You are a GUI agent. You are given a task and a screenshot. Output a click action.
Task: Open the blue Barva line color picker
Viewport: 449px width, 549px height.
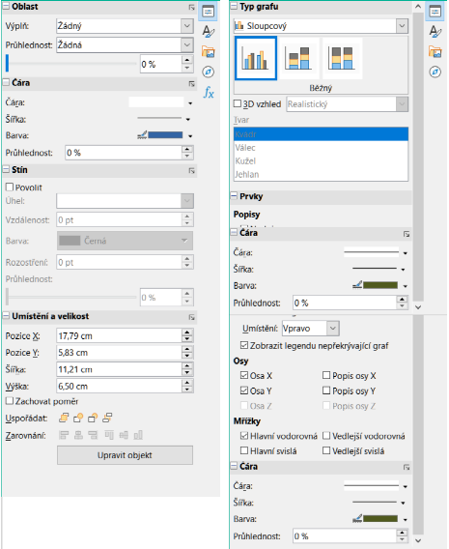pyautogui.click(x=190, y=136)
